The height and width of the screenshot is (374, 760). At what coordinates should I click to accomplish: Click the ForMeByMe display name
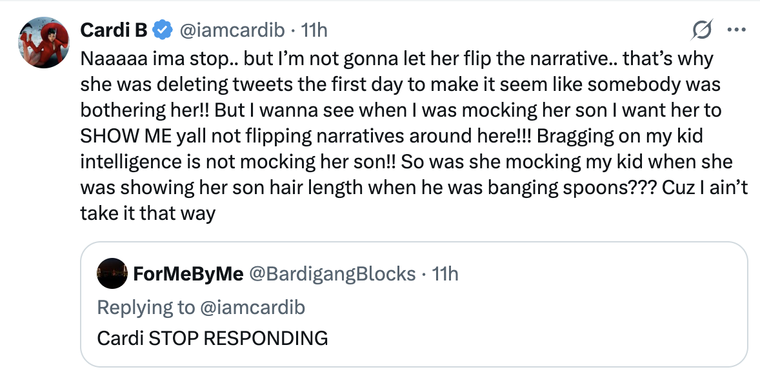tap(188, 274)
